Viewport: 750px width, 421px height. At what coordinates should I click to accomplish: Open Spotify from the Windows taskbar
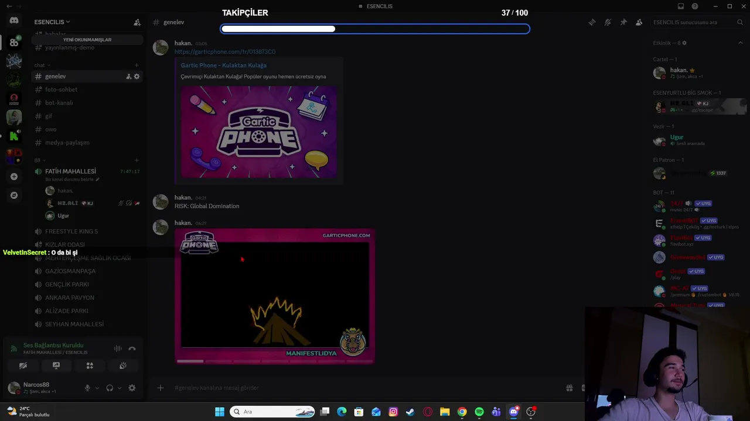coord(479,412)
